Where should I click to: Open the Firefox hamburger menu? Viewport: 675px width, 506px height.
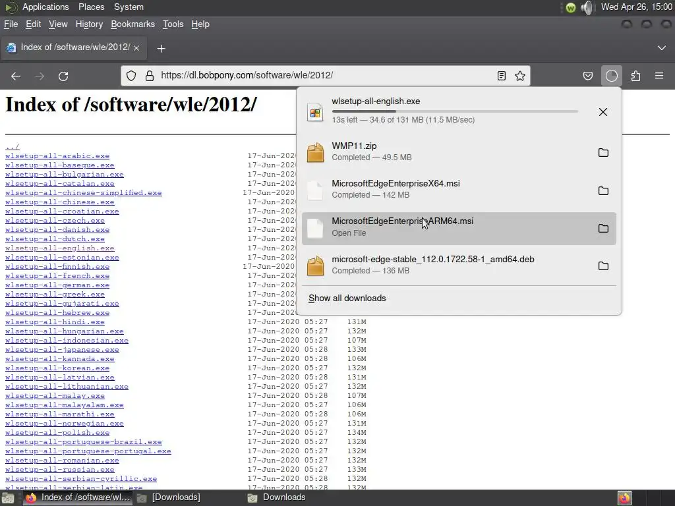(x=659, y=76)
